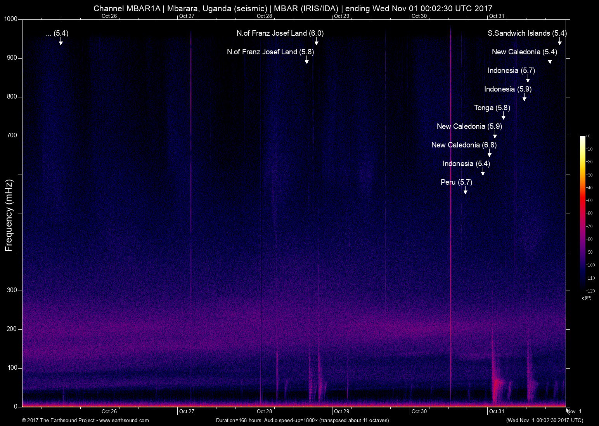Screen dimensions: 599x426
Task: Select the -10 value on the color scale
Action: [x=589, y=149]
